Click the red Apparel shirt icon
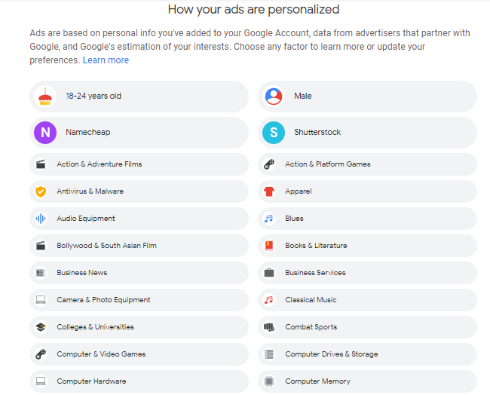This screenshot has width=490, height=395. pyautogui.click(x=269, y=191)
